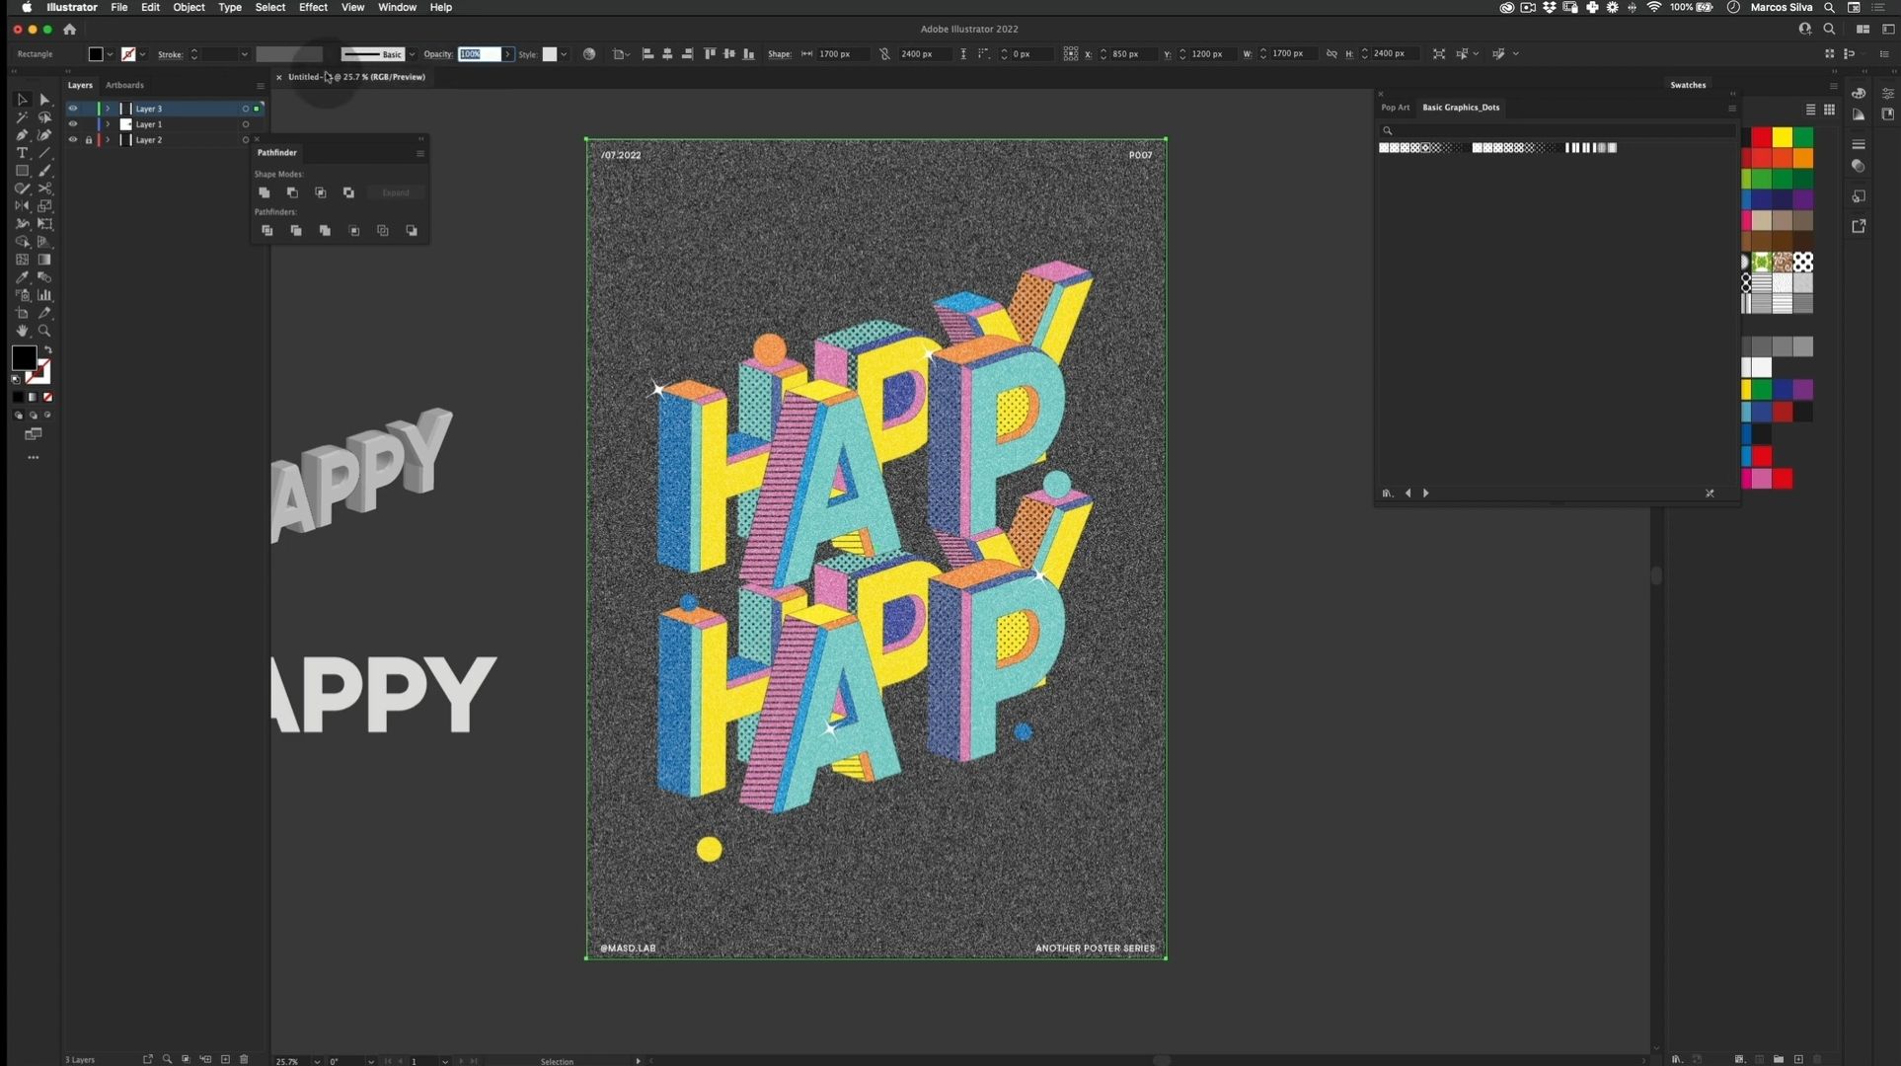Viewport: 1901px width, 1066px height.
Task: Click target circle for Layer 1
Action: 246,124
